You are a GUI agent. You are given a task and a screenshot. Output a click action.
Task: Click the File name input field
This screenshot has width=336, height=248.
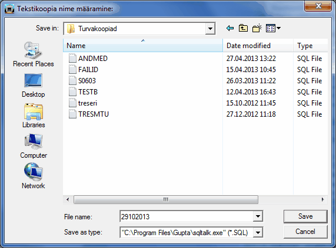[x=187, y=216]
